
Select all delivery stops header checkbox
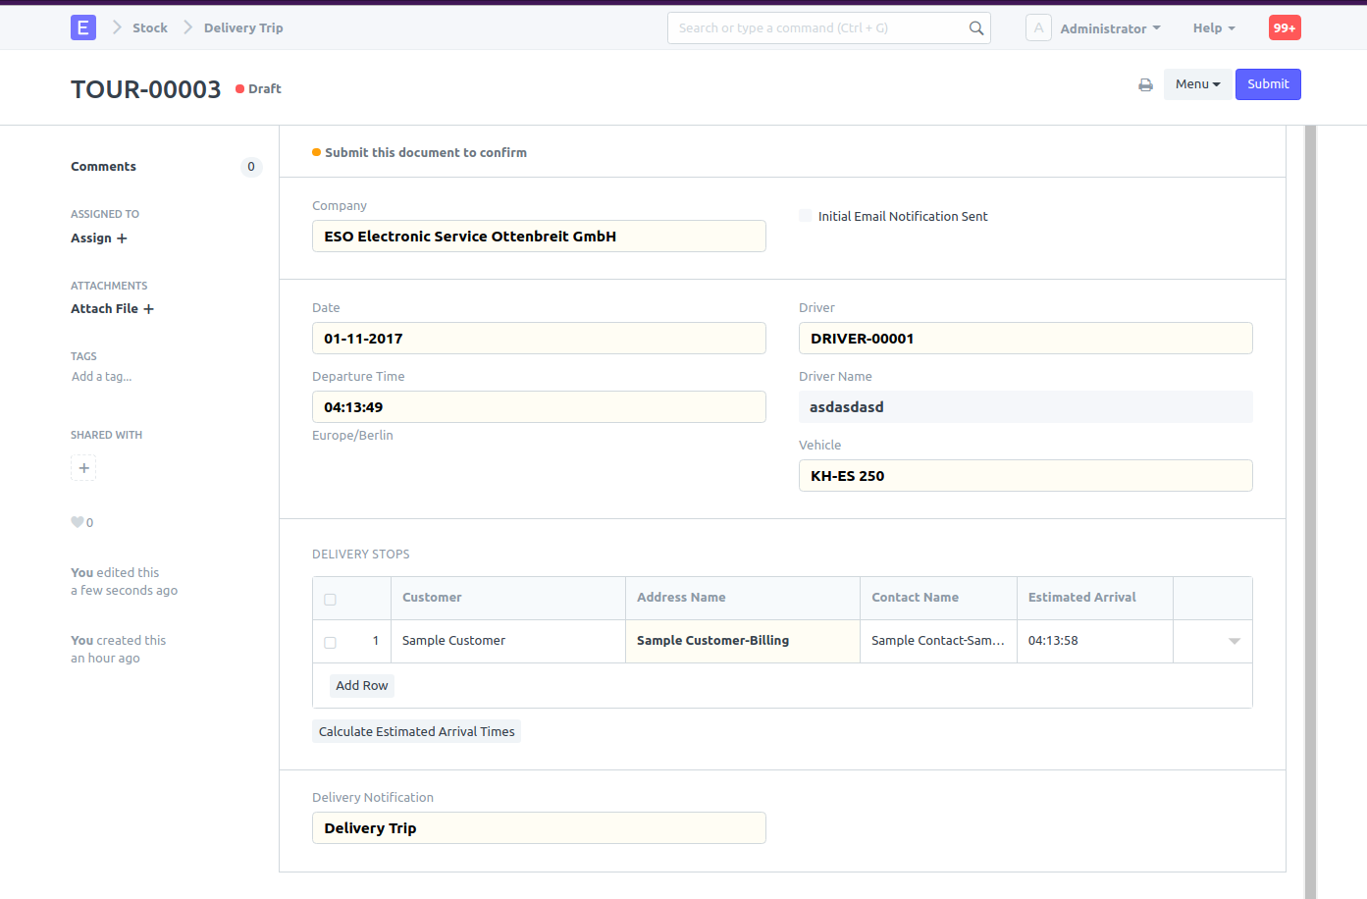coord(330,599)
